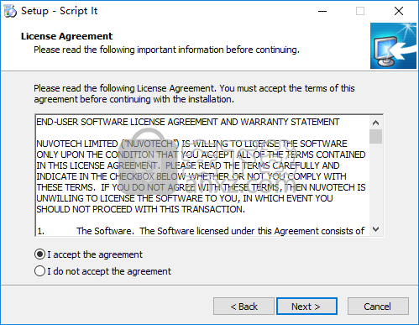Click the disabled maximize window button

click(360, 11)
